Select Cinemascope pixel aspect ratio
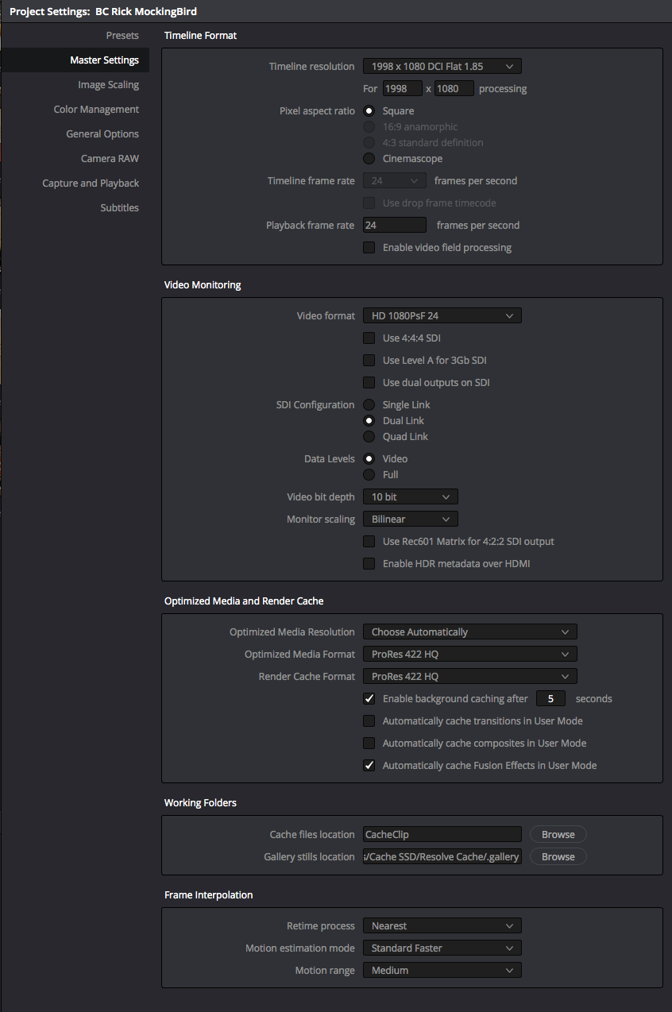Viewport: 672px width, 1012px height. pyautogui.click(x=369, y=159)
